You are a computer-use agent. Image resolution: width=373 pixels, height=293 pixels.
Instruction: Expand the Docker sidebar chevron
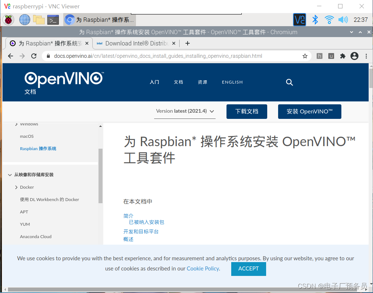16,187
